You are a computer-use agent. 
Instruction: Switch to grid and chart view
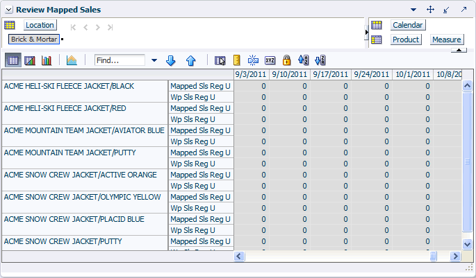click(x=30, y=60)
